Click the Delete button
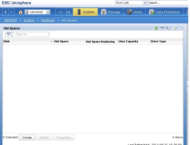The height and width of the screenshot is (145, 190). (x=44, y=137)
